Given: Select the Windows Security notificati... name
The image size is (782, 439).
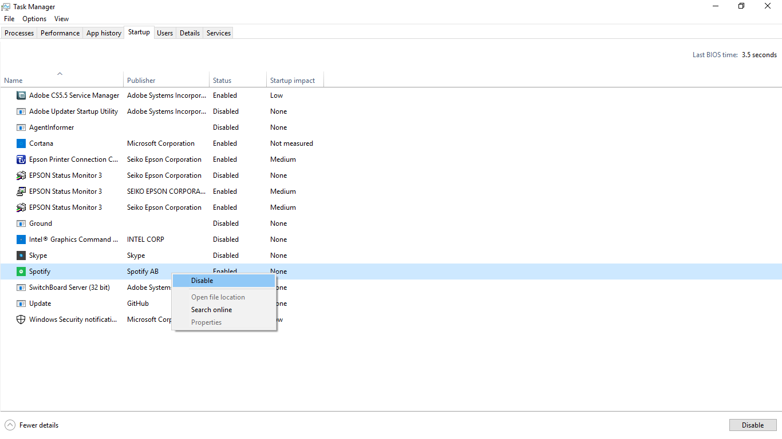Looking at the screenshot, I should point(73,320).
